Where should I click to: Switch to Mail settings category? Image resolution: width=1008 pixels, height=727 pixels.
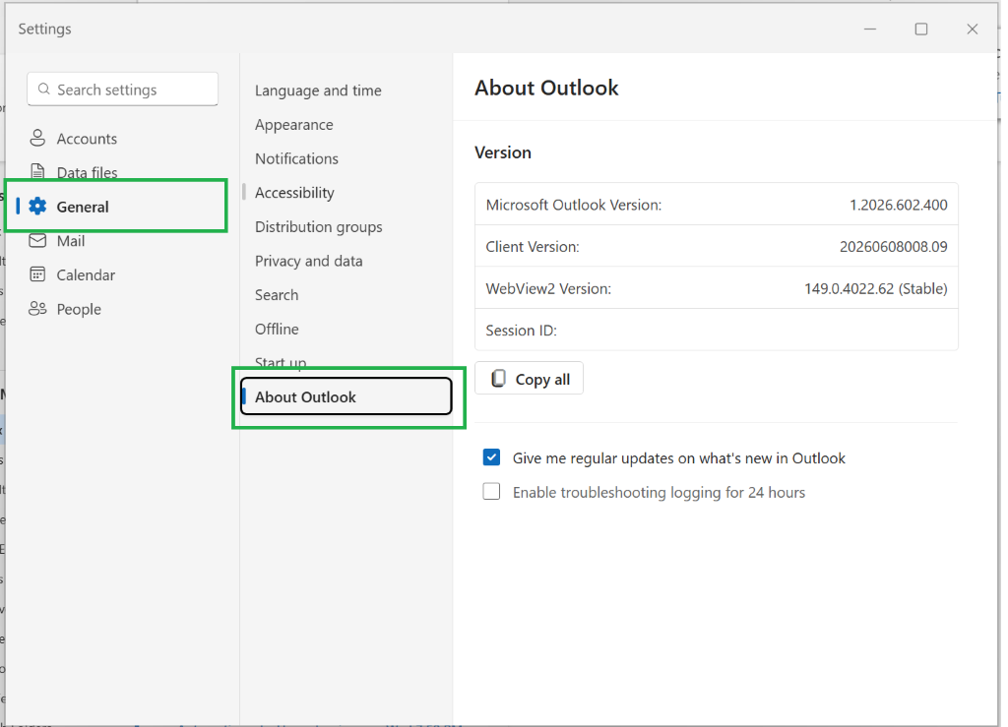pos(71,241)
